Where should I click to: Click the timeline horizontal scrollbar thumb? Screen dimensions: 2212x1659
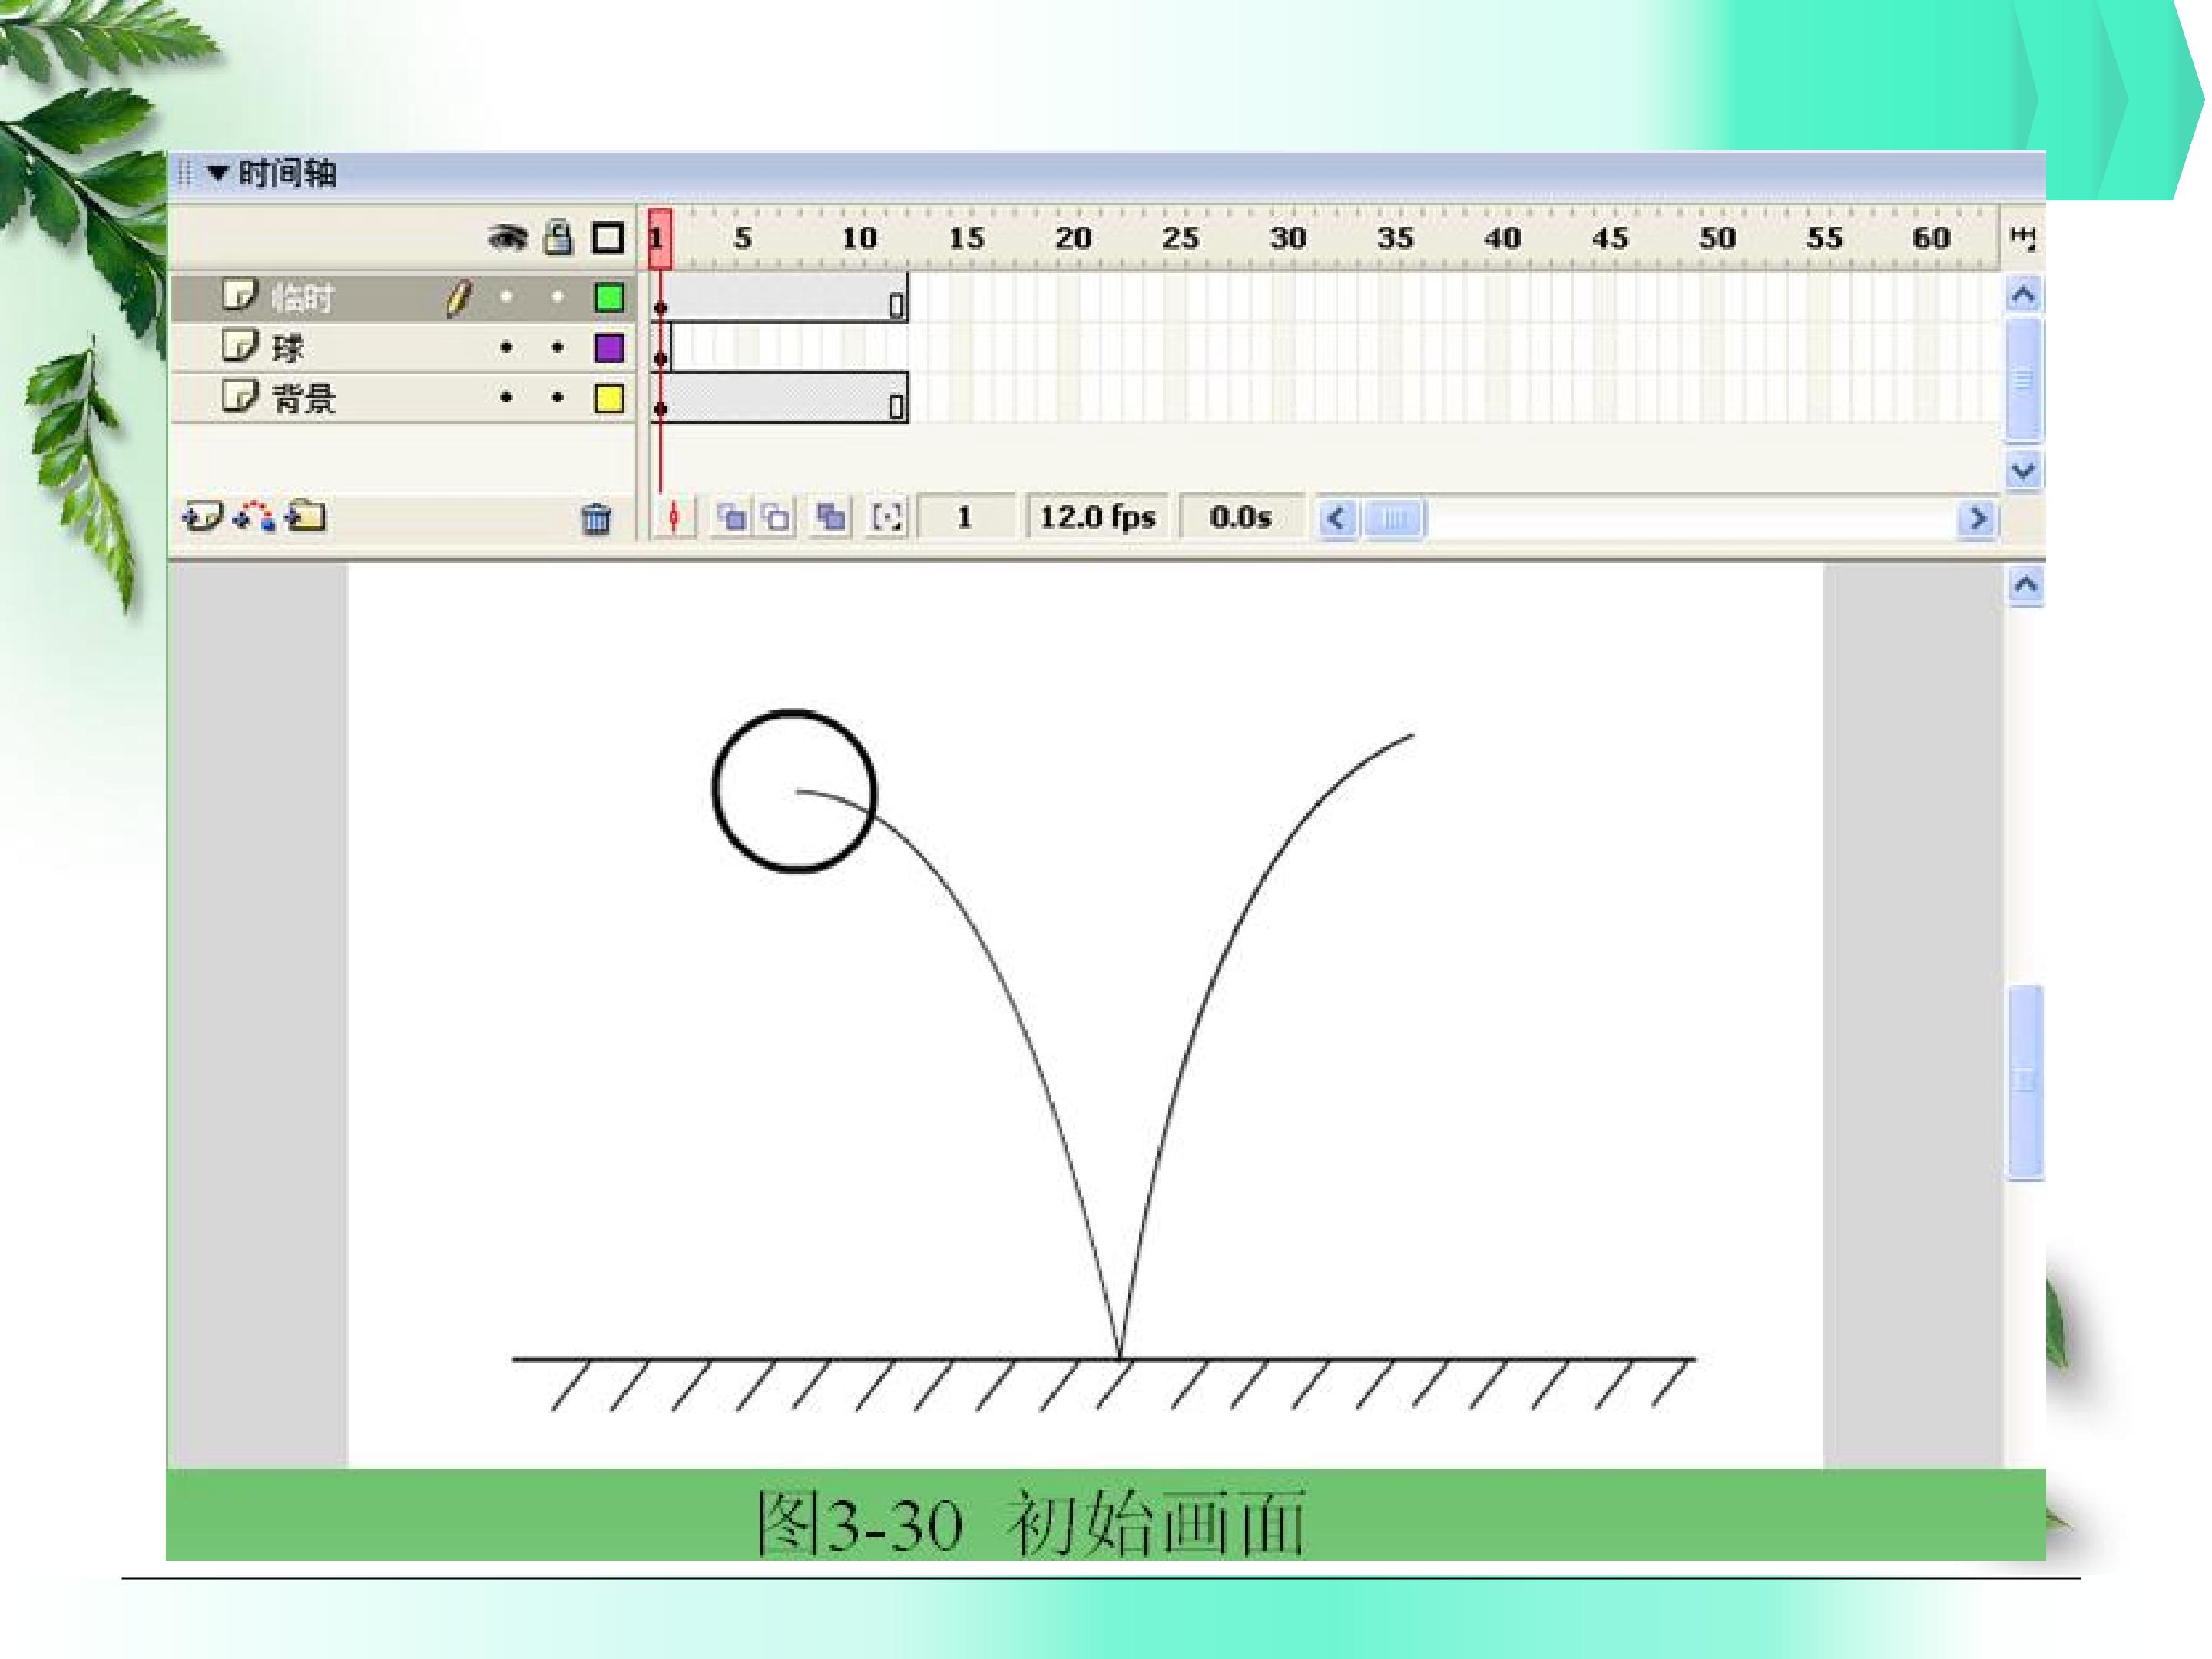pos(1395,518)
